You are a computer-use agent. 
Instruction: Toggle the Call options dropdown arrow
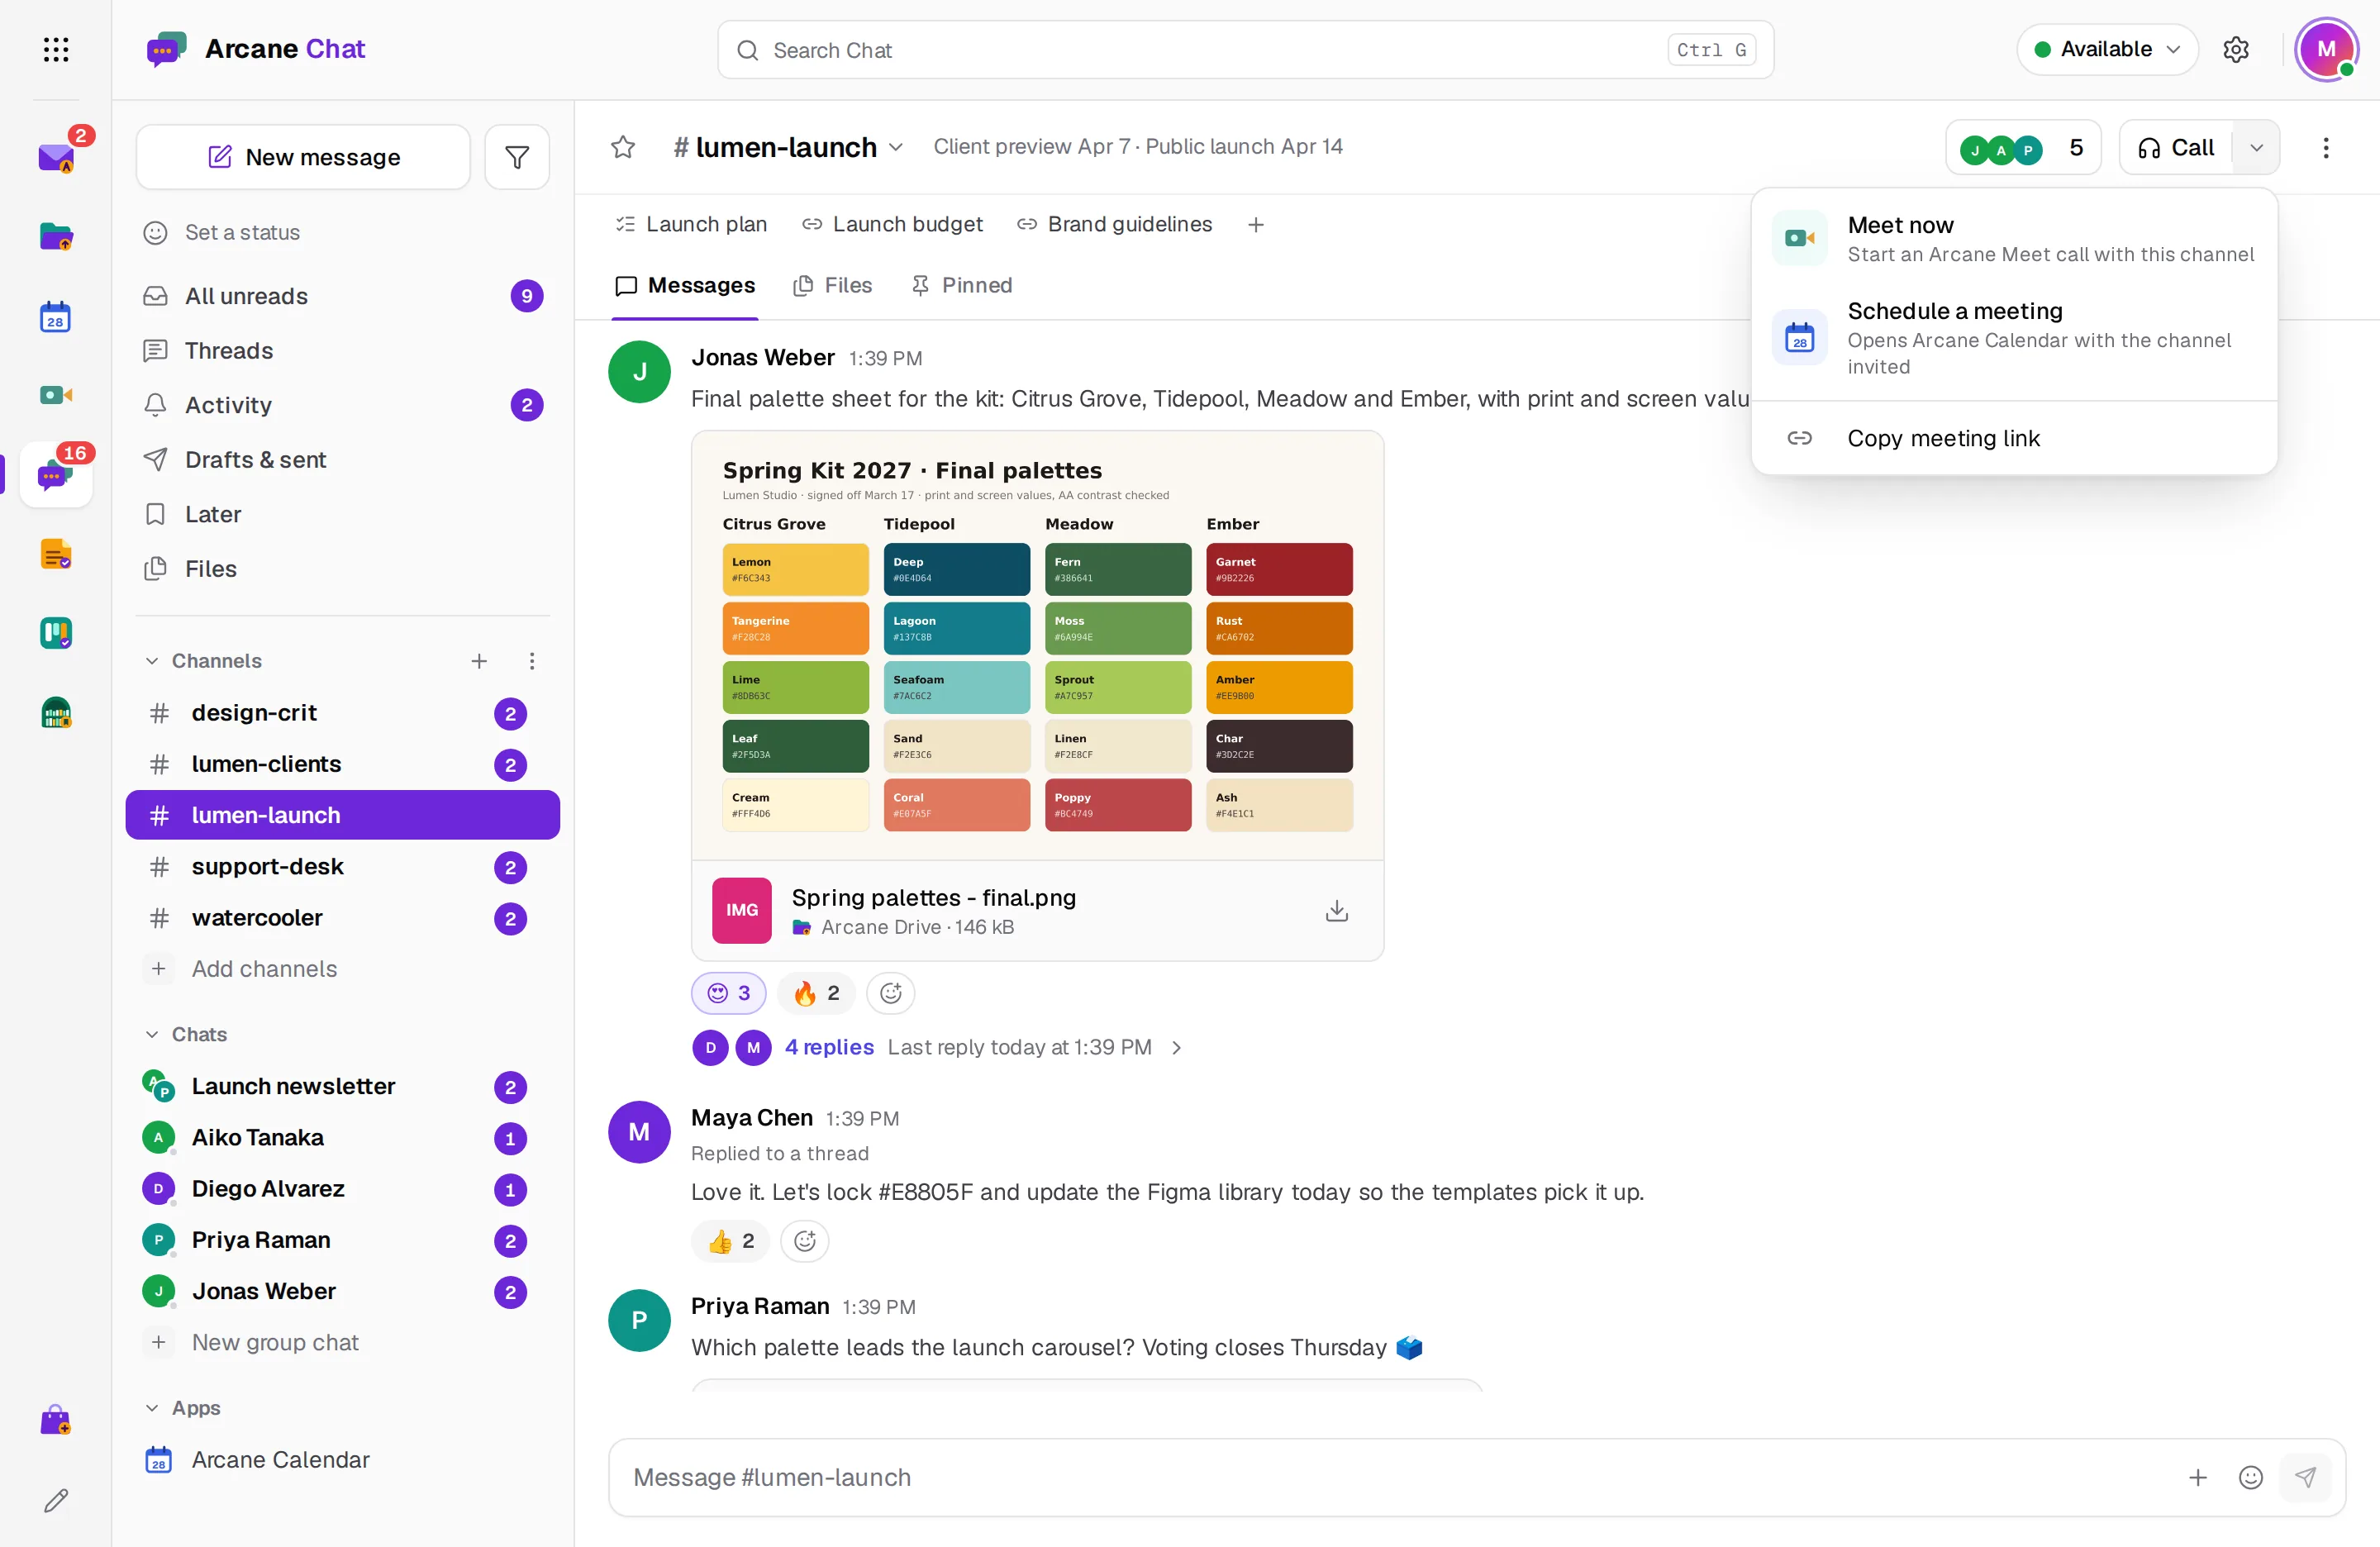[x=2257, y=148]
